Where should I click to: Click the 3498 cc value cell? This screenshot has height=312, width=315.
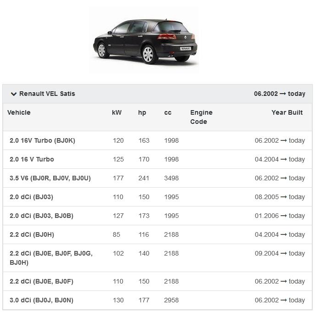(171, 178)
